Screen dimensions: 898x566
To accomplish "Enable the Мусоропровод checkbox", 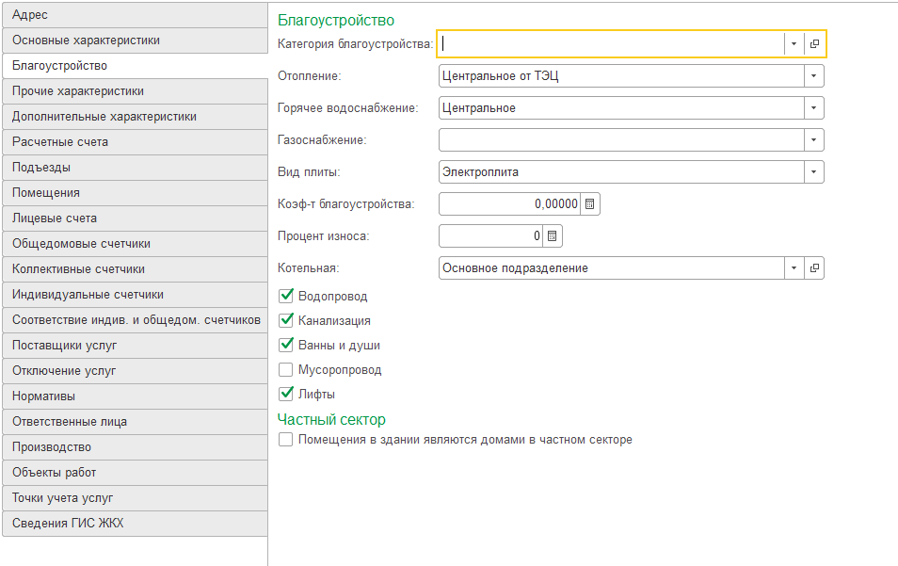I will [286, 370].
